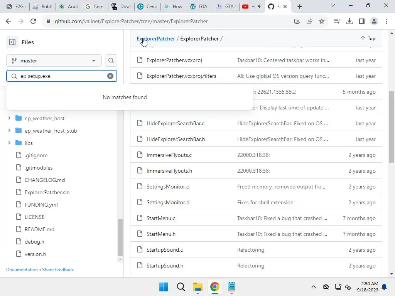Share this page icon in address bar
The image size is (395, 296).
click(309, 22)
